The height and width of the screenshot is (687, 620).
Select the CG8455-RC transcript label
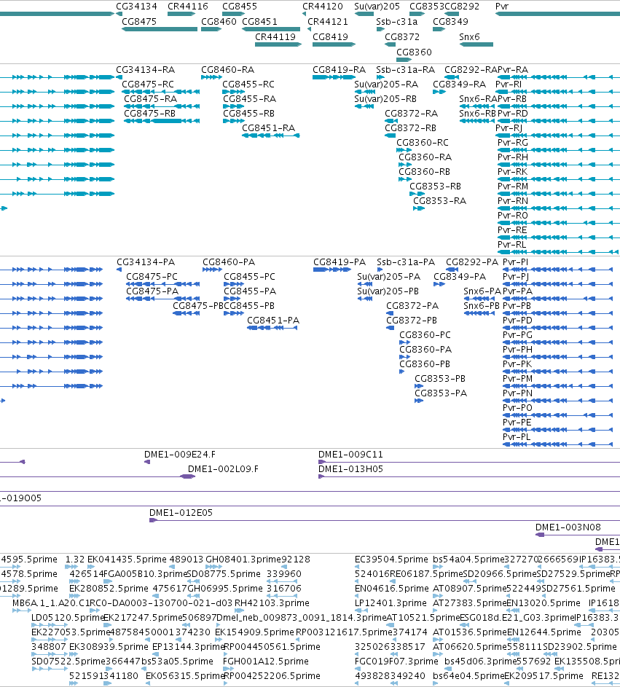click(x=248, y=85)
